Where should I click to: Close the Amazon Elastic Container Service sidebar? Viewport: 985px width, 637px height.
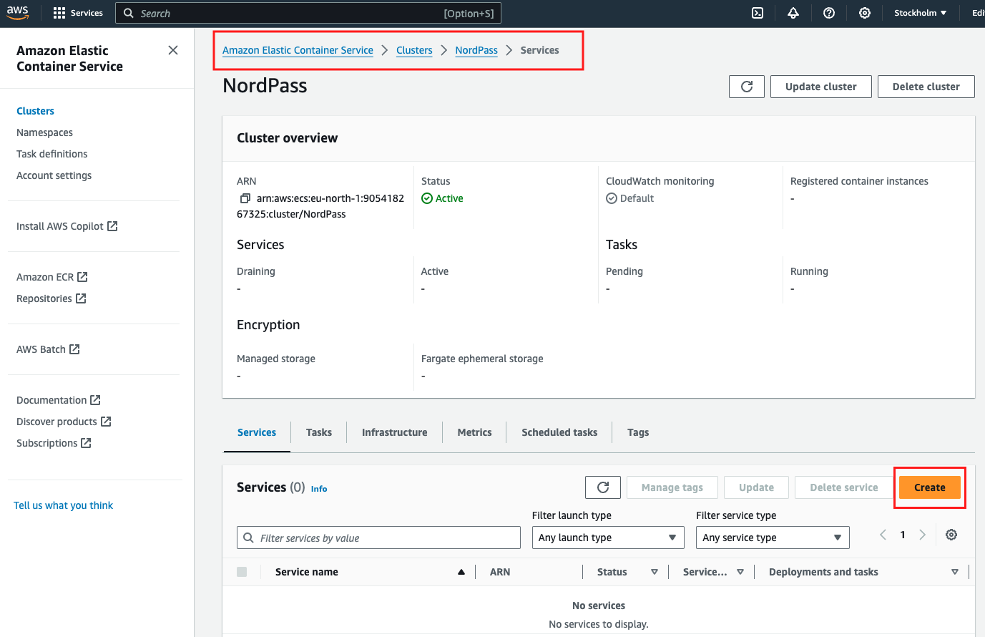[x=173, y=50]
